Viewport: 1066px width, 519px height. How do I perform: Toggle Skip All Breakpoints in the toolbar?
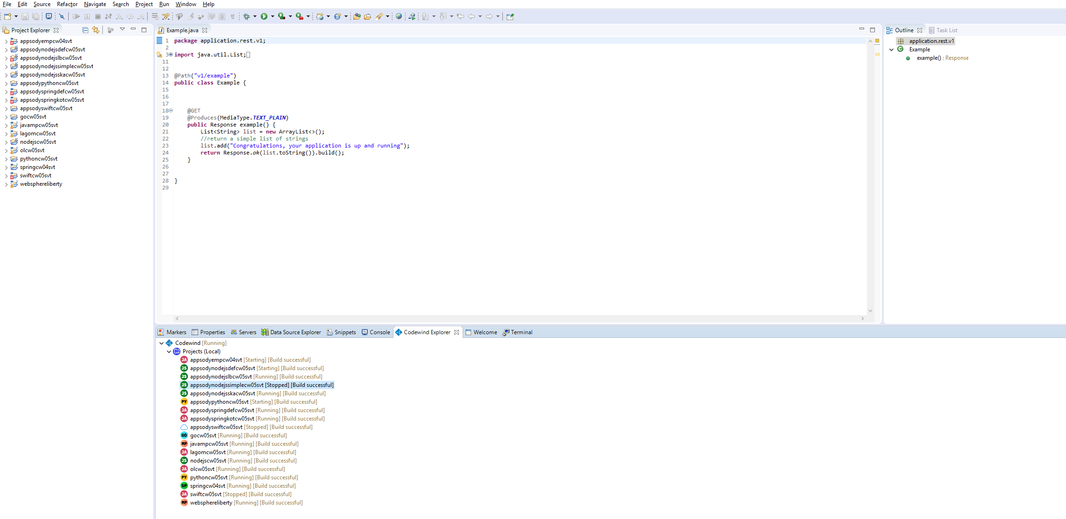tap(61, 16)
